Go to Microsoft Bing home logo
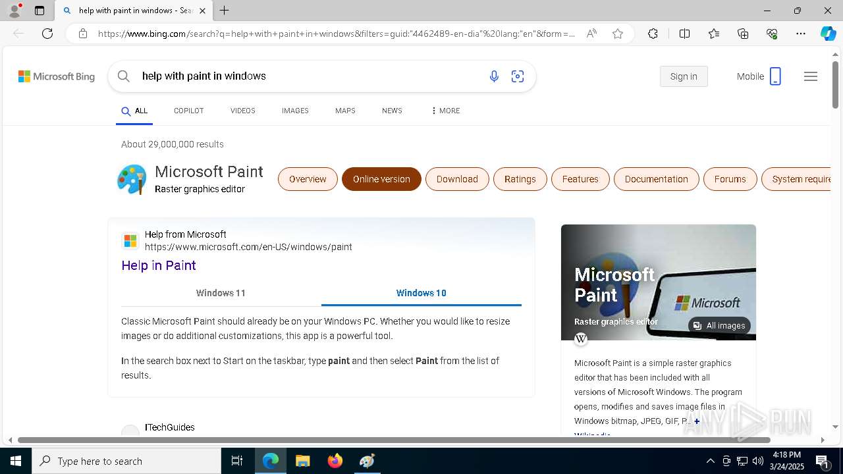843x474 pixels. [x=57, y=76]
